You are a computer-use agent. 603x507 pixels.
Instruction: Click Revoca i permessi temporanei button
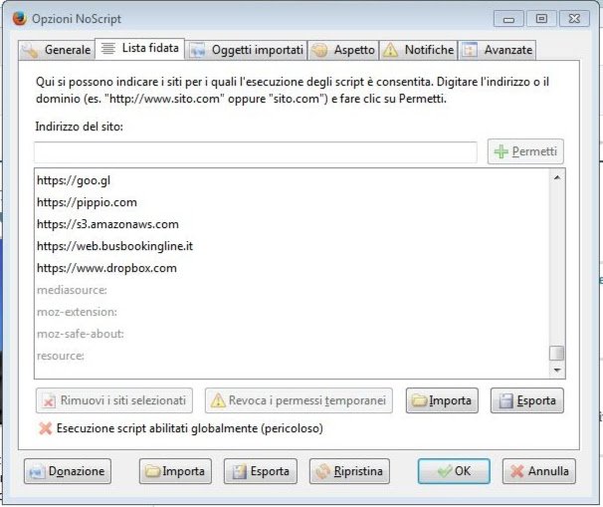[x=299, y=400]
